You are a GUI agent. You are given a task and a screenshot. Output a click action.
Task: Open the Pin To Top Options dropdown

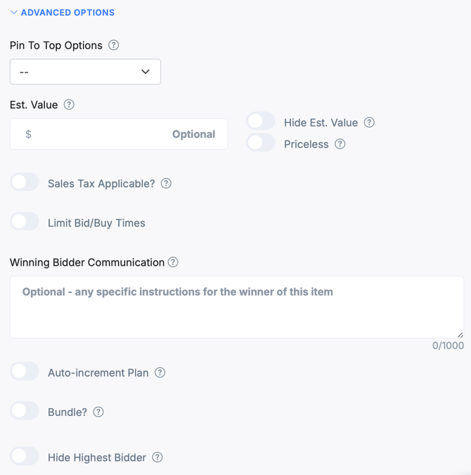[x=85, y=72]
